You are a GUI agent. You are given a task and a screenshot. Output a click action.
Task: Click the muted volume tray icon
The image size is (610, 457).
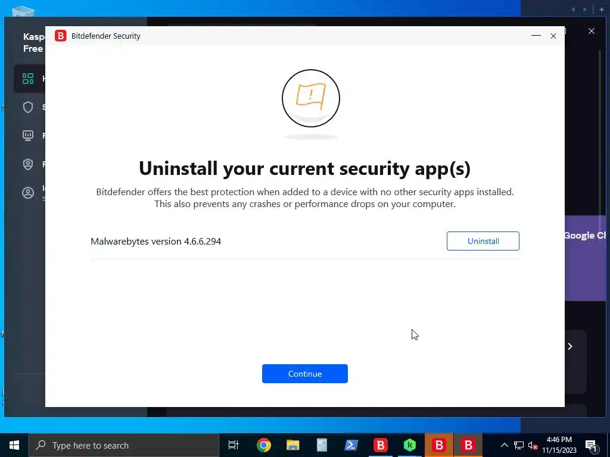533,445
